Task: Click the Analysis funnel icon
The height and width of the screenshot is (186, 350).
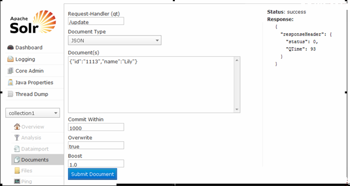Action: [x=17, y=138]
